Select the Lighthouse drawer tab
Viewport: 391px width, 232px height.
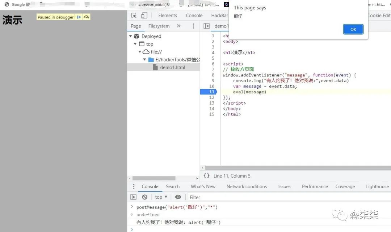pos(377,187)
